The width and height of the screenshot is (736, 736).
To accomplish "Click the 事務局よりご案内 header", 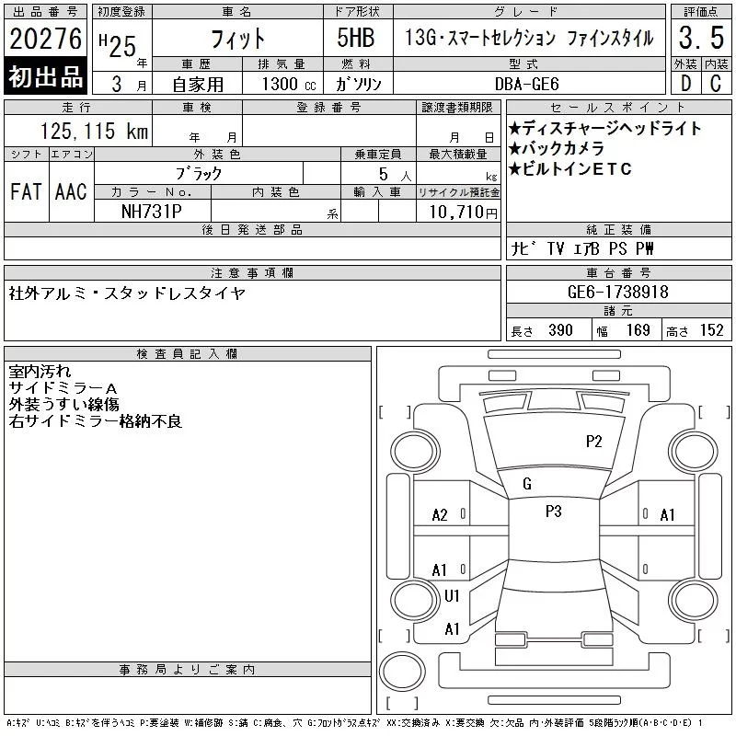I will pos(188,670).
